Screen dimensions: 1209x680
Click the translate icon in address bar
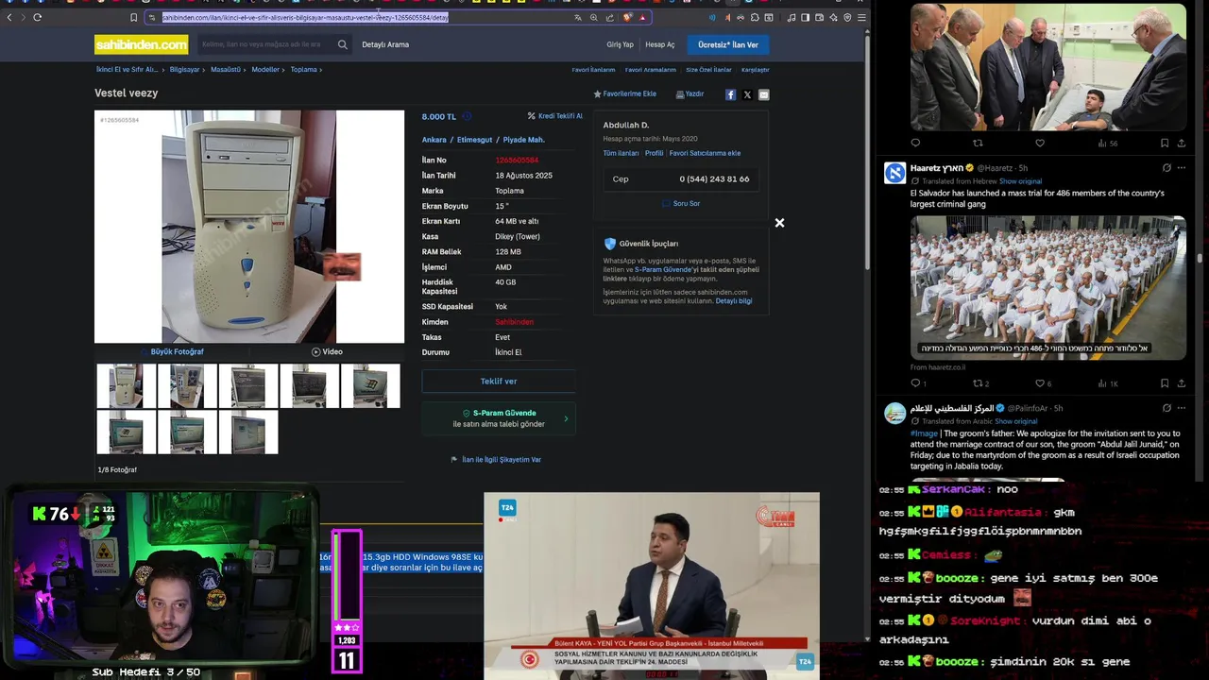point(578,17)
